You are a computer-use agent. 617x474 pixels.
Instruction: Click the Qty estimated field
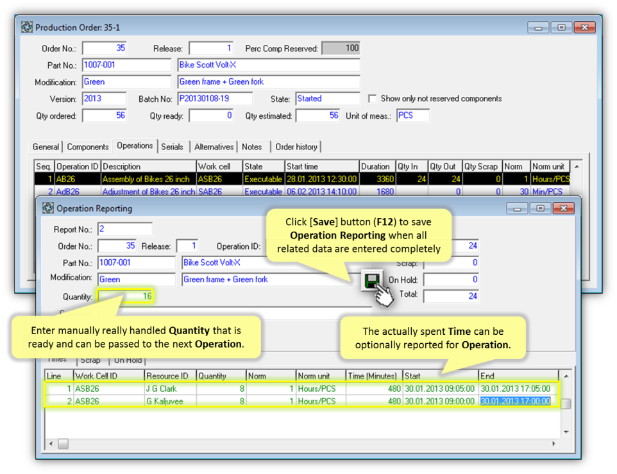[x=317, y=115]
